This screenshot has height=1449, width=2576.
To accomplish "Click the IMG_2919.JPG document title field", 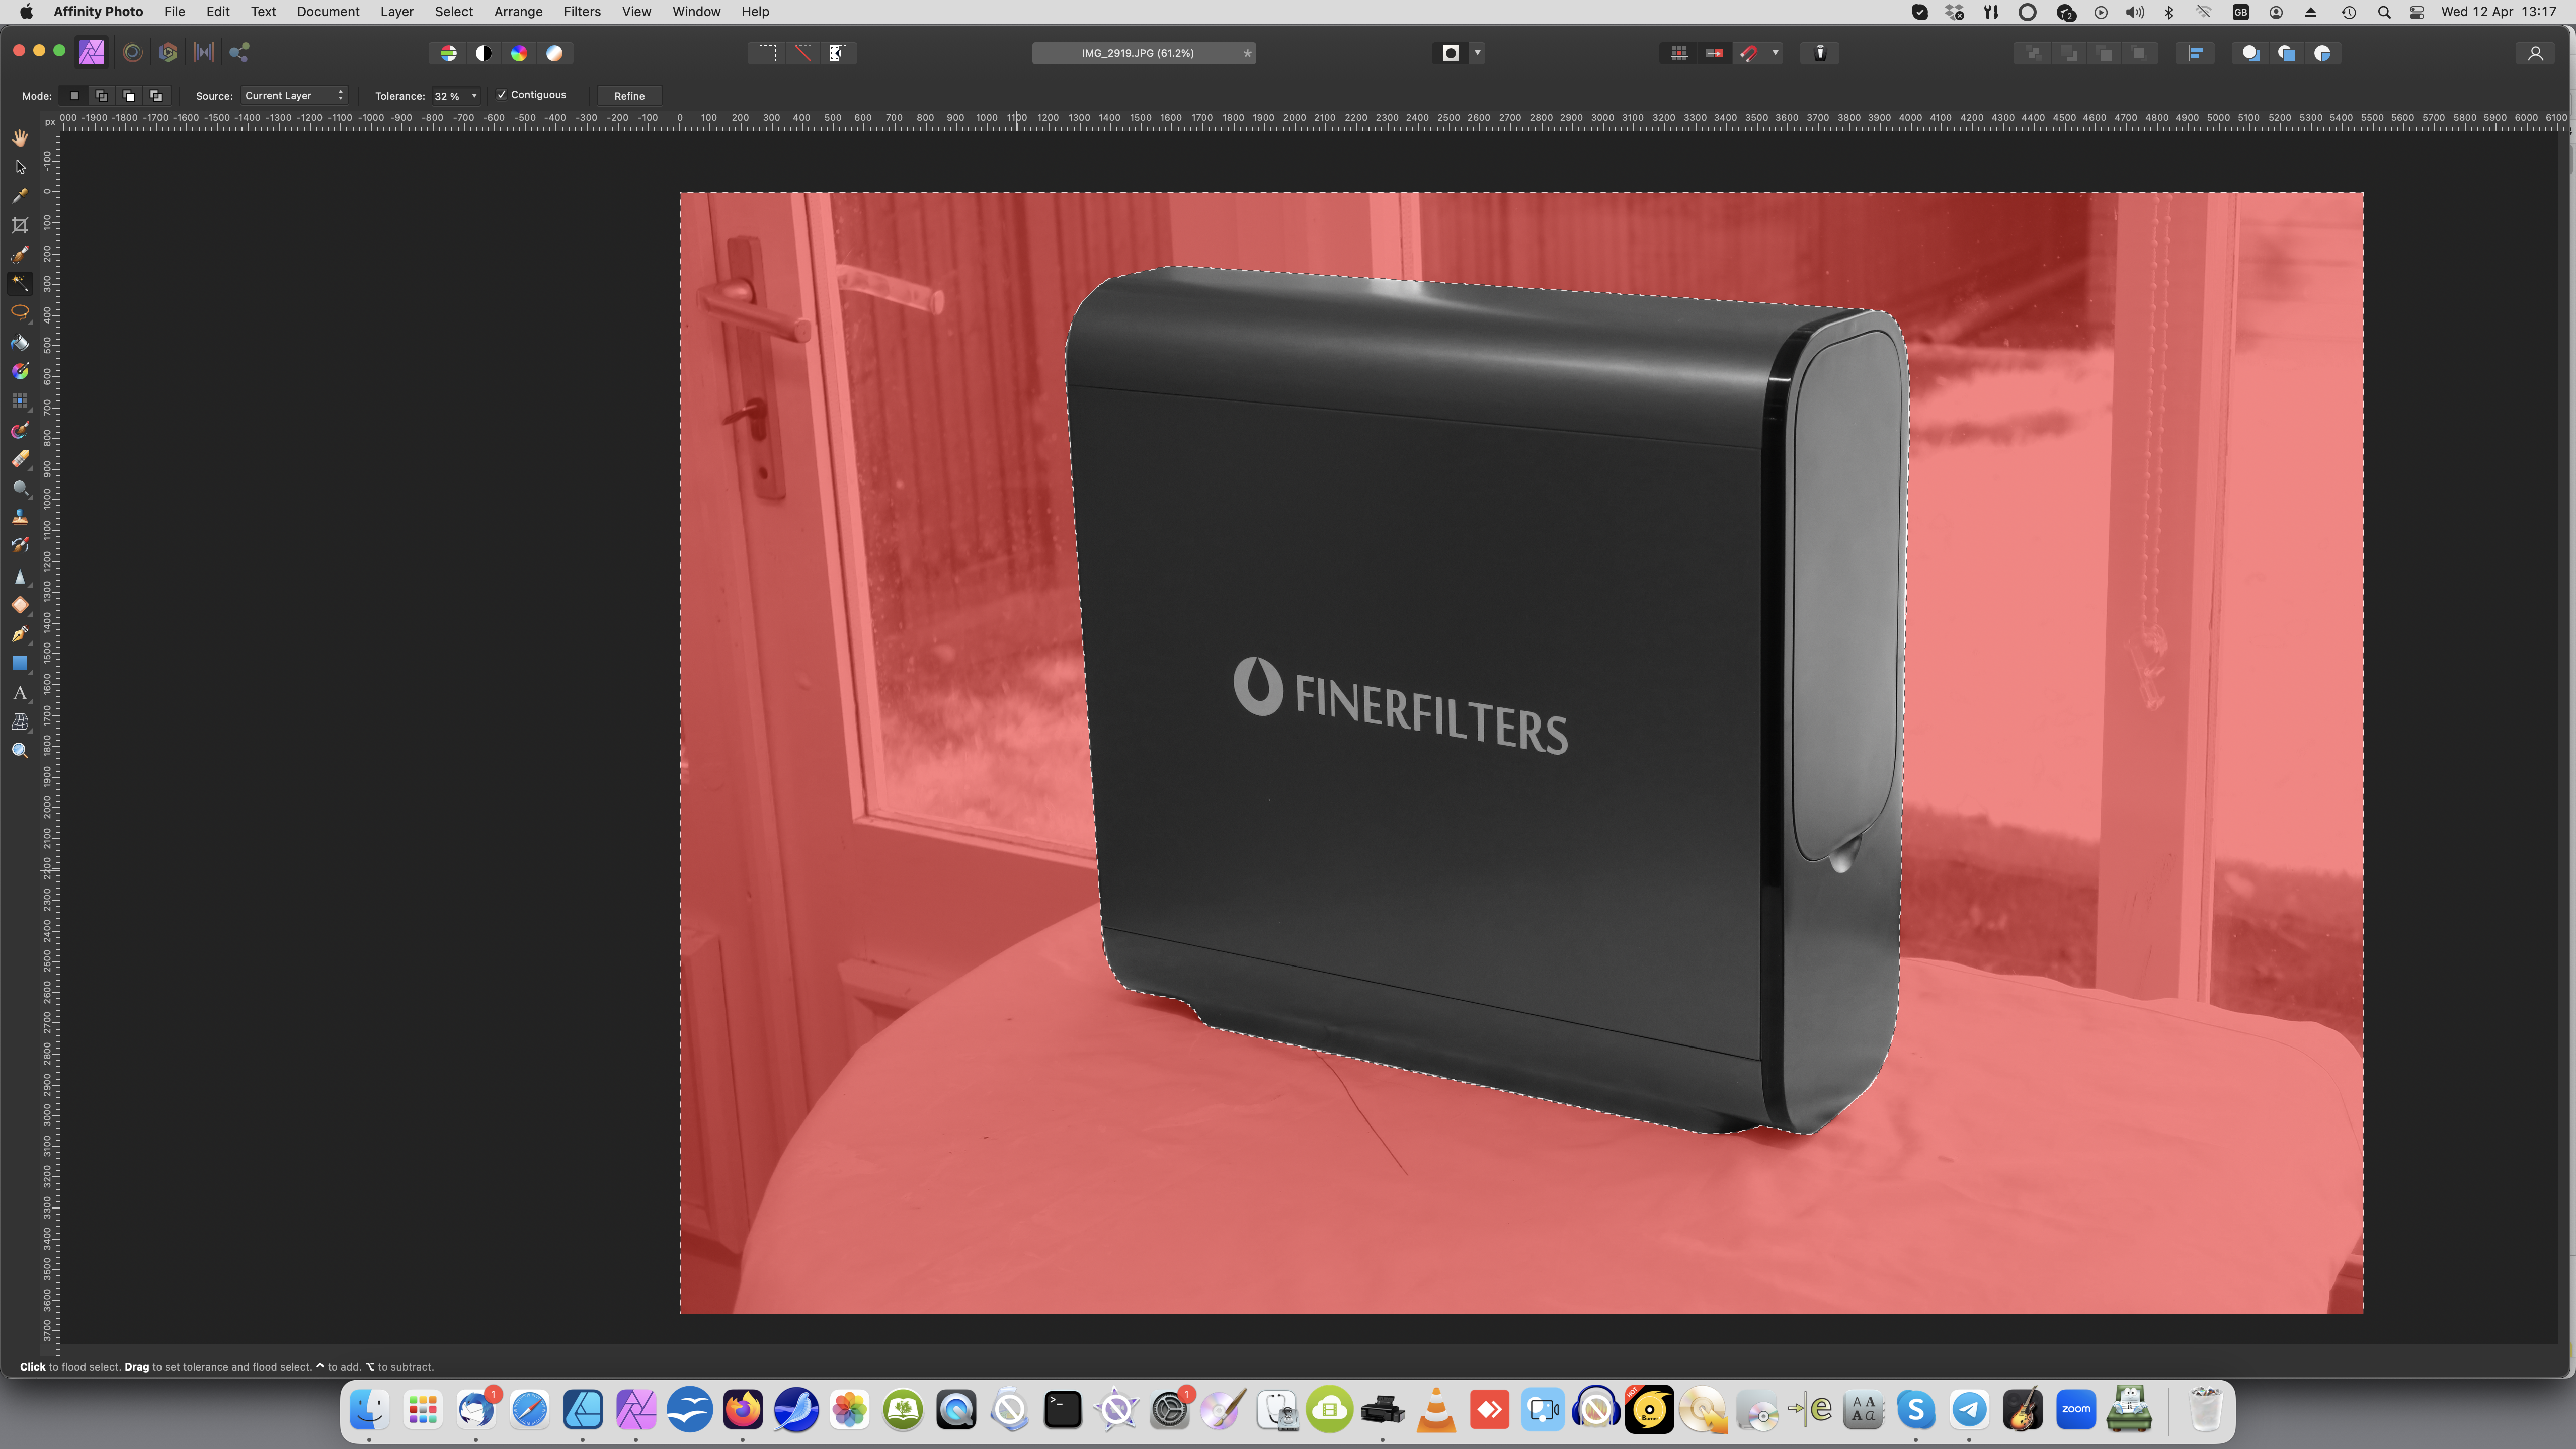I will coord(1138,53).
